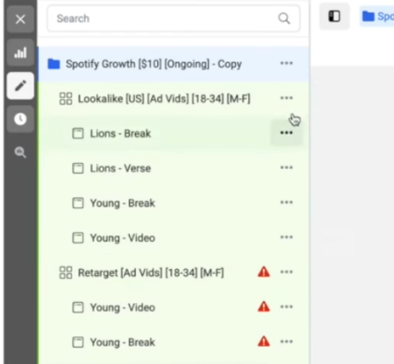The image size is (394, 364).
Task: Toggle the side panel layout icon
Action: 335,16
